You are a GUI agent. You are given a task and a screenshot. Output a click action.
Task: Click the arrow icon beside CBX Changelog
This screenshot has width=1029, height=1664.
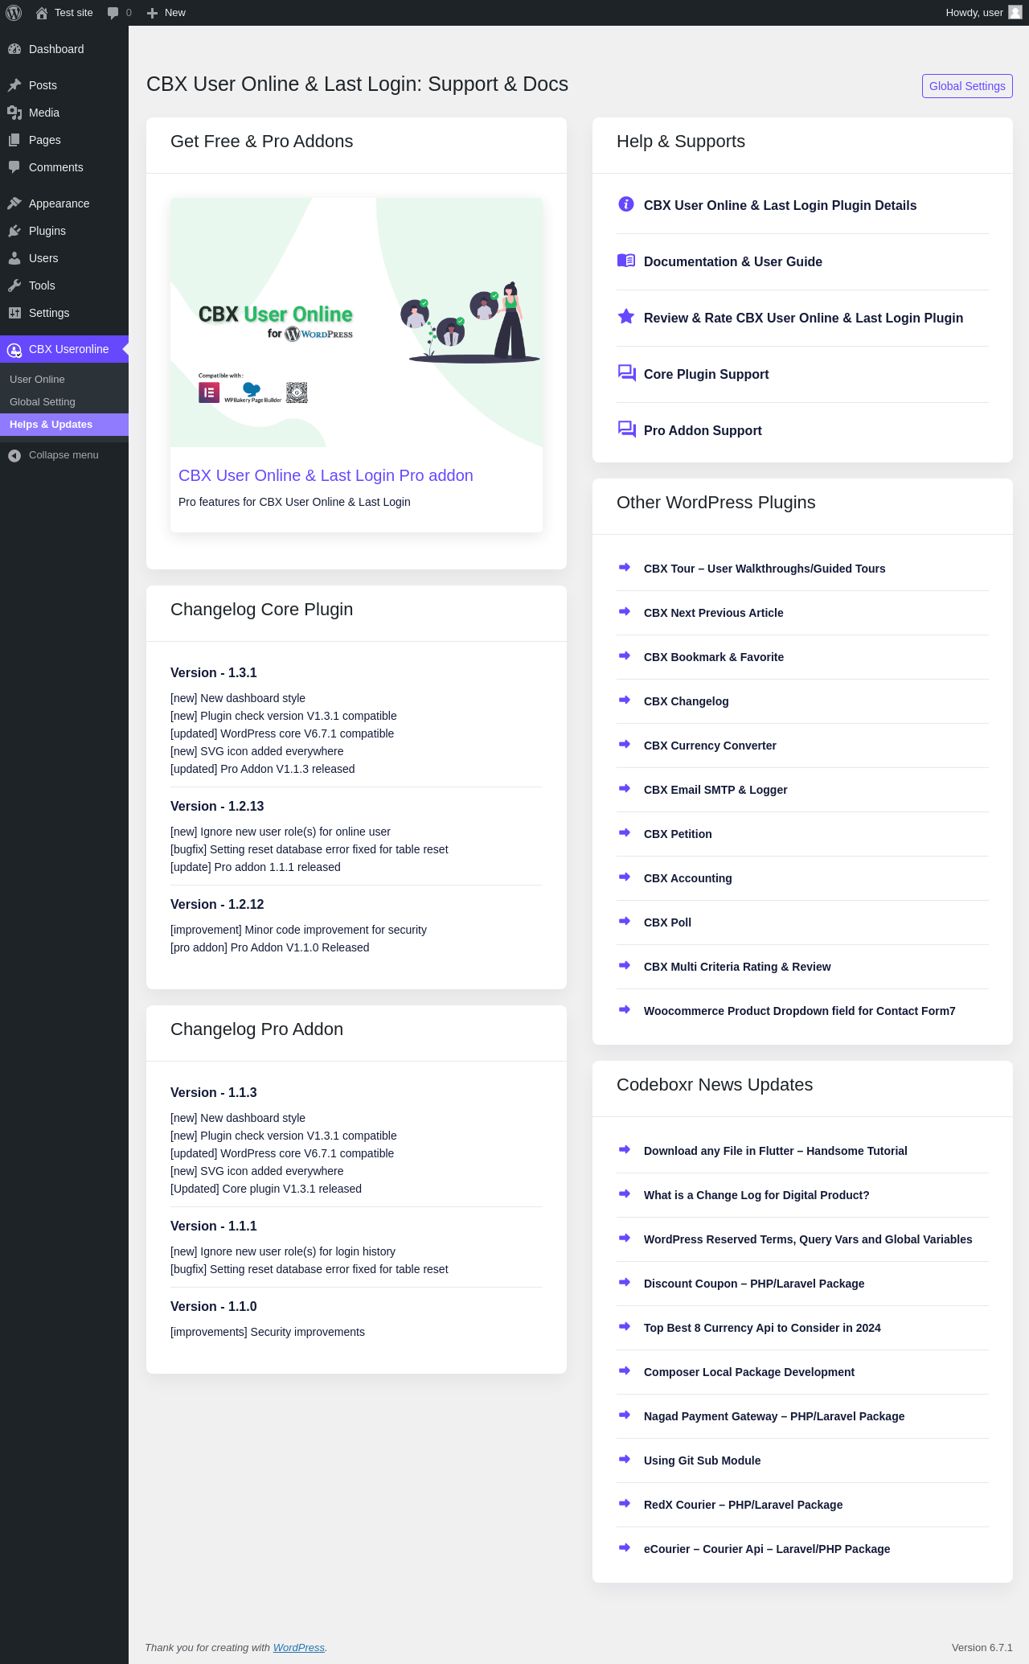(625, 701)
